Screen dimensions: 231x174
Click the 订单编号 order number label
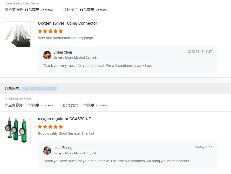pos(12,88)
